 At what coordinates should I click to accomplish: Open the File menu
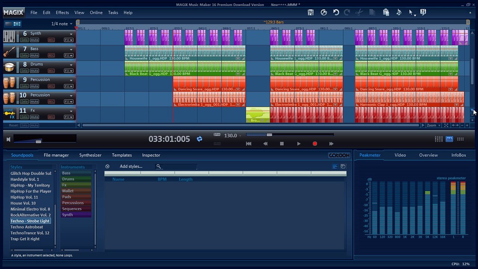[x=34, y=12]
